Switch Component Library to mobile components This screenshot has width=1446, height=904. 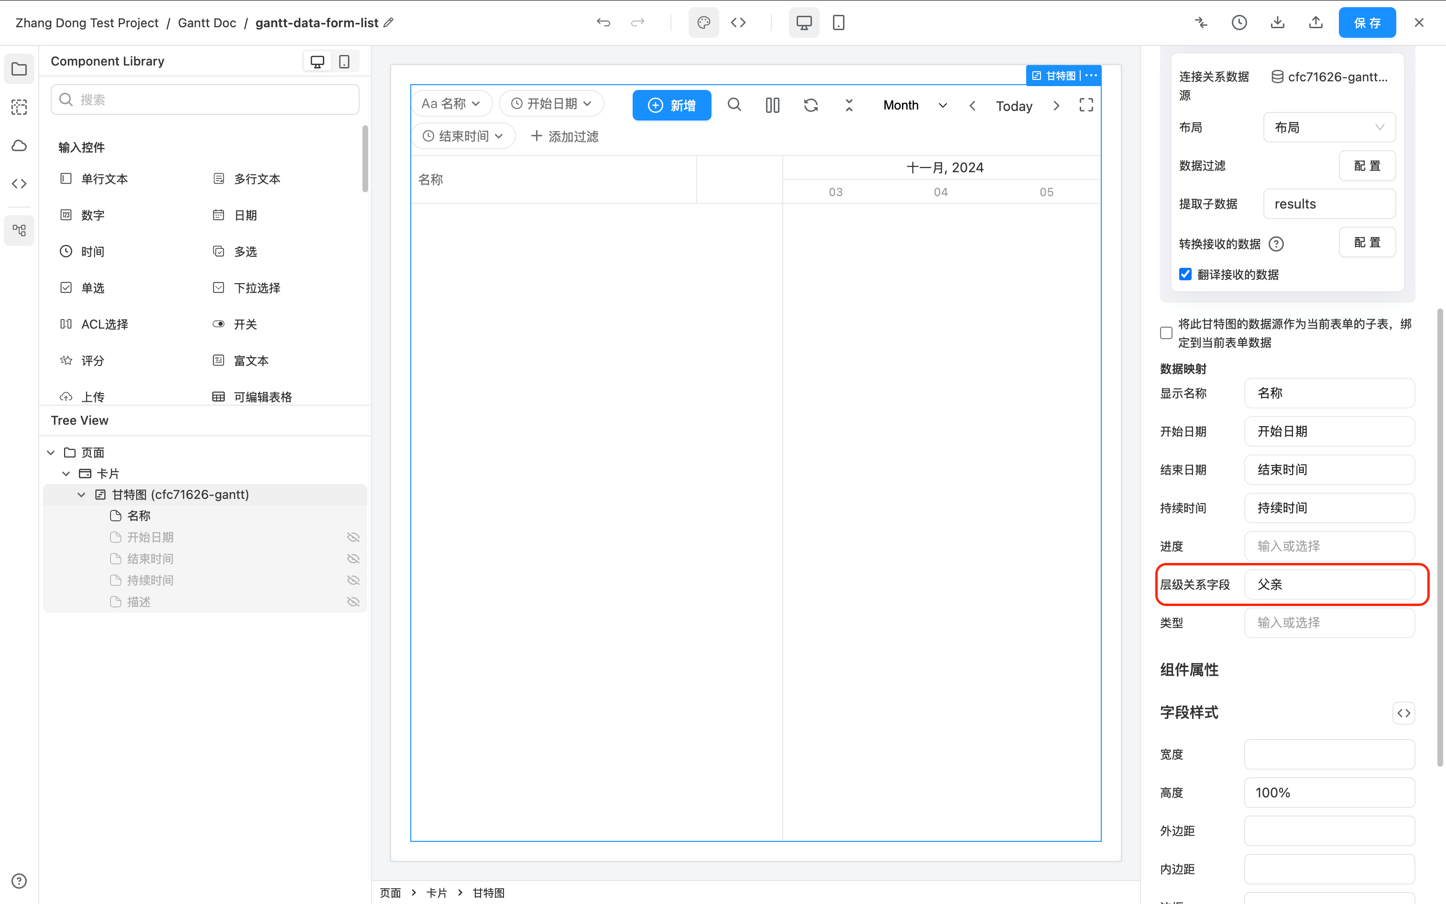344,62
